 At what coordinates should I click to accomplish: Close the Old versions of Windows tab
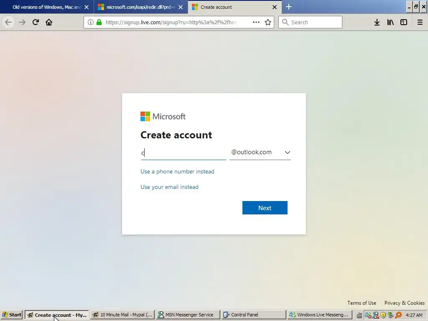[87, 7]
